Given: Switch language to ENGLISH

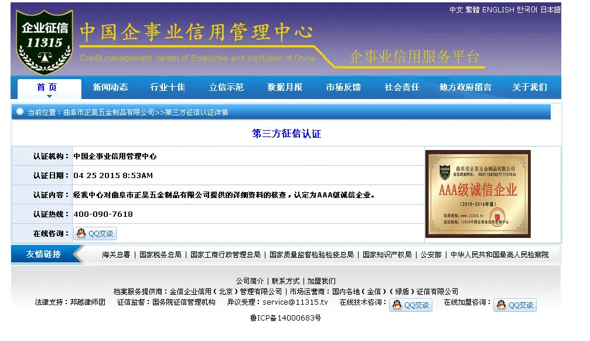Looking at the screenshot, I should coord(498,10).
